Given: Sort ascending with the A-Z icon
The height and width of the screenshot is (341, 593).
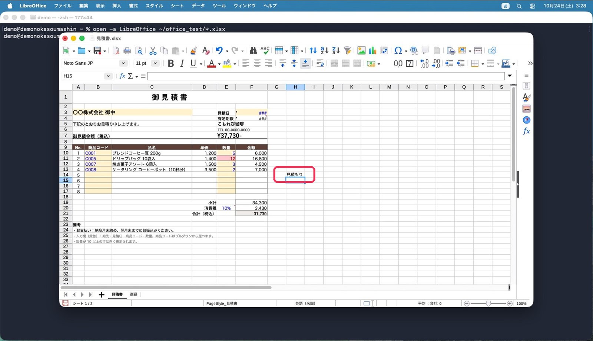Looking at the screenshot, I should click(x=325, y=51).
